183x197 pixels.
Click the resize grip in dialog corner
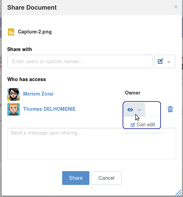pos(179,193)
